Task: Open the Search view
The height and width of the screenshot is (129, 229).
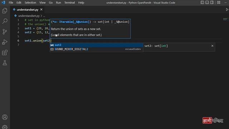Action: point(5,21)
